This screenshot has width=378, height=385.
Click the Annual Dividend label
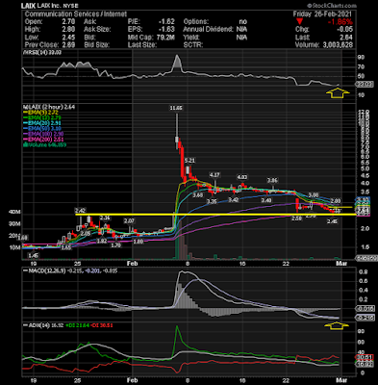click(209, 30)
